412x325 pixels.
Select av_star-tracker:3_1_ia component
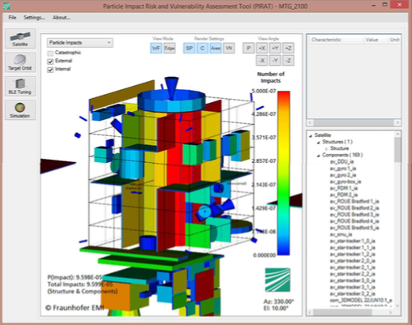pyautogui.click(x=352, y=287)
